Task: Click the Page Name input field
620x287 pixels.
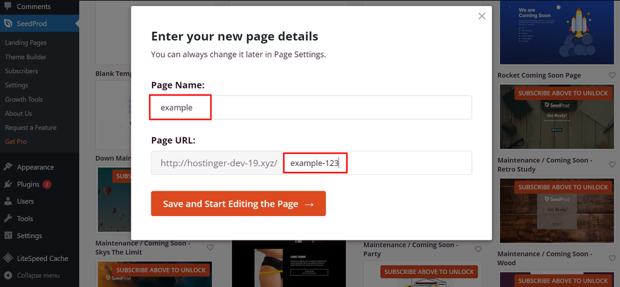Action: pos(311,107)
